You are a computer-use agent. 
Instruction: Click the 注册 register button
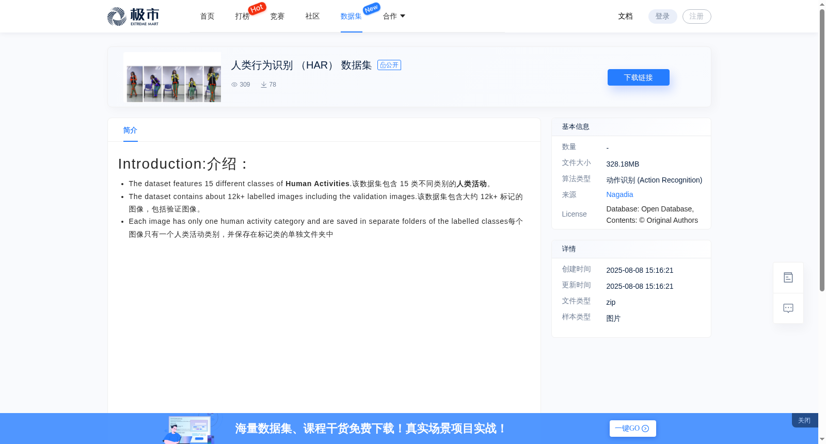[x=696, y=17]
